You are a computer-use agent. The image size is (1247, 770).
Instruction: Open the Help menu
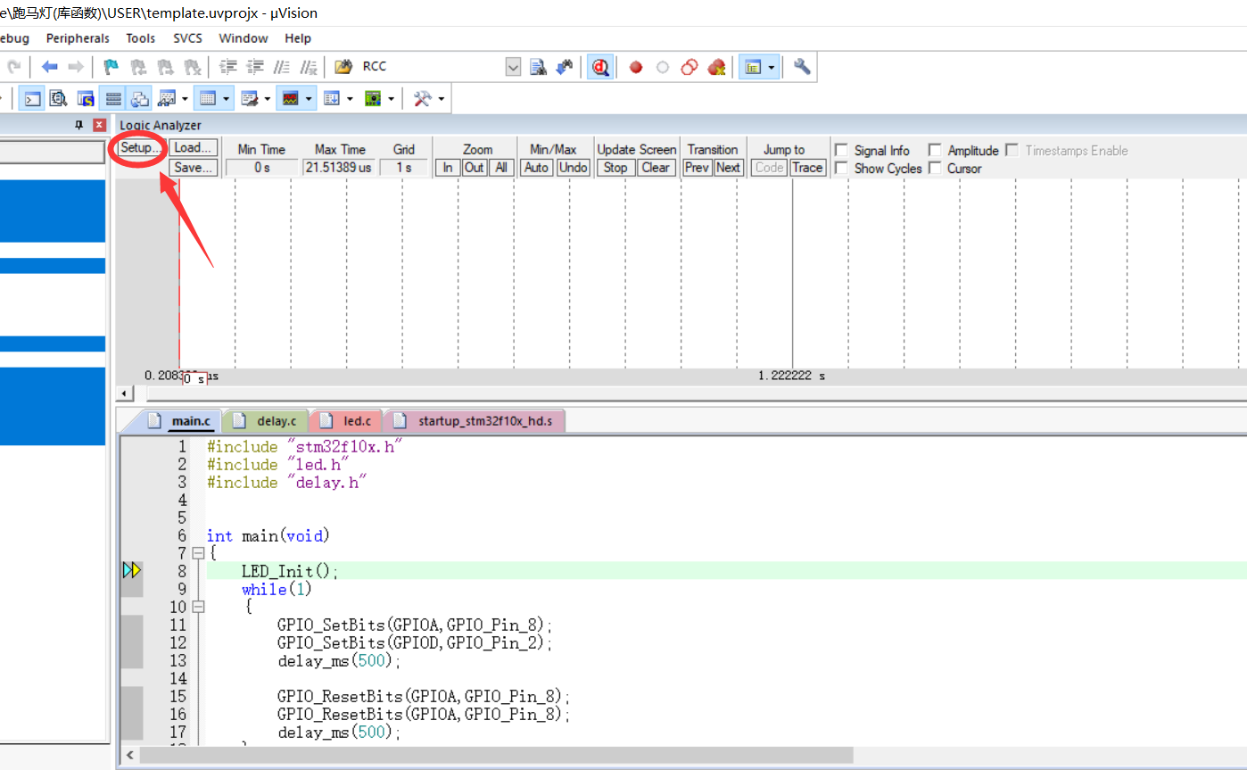point(298,38)
